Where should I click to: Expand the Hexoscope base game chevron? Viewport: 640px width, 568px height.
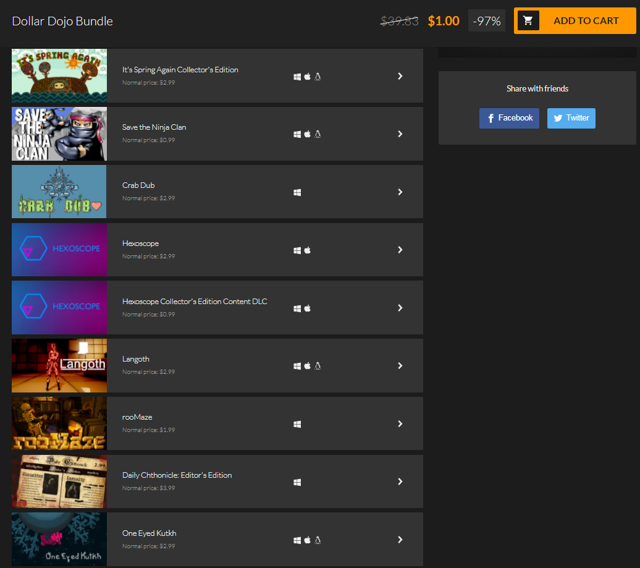coord(400,250)
